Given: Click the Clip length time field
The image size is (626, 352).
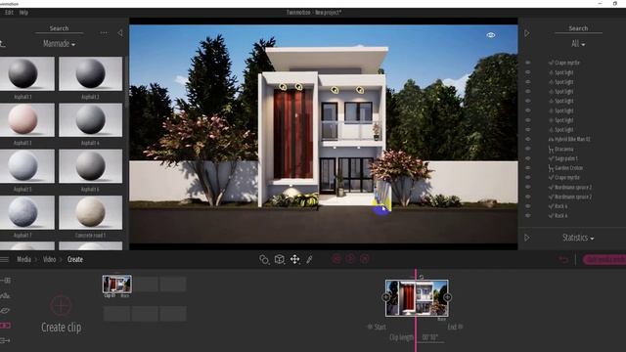Looking at the screenshot, I should [430, 337].
